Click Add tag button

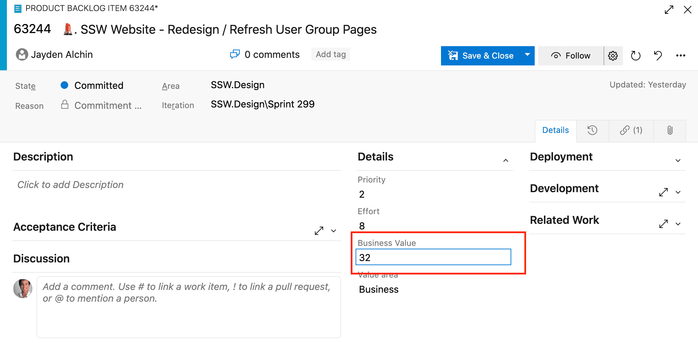point(331,54)
